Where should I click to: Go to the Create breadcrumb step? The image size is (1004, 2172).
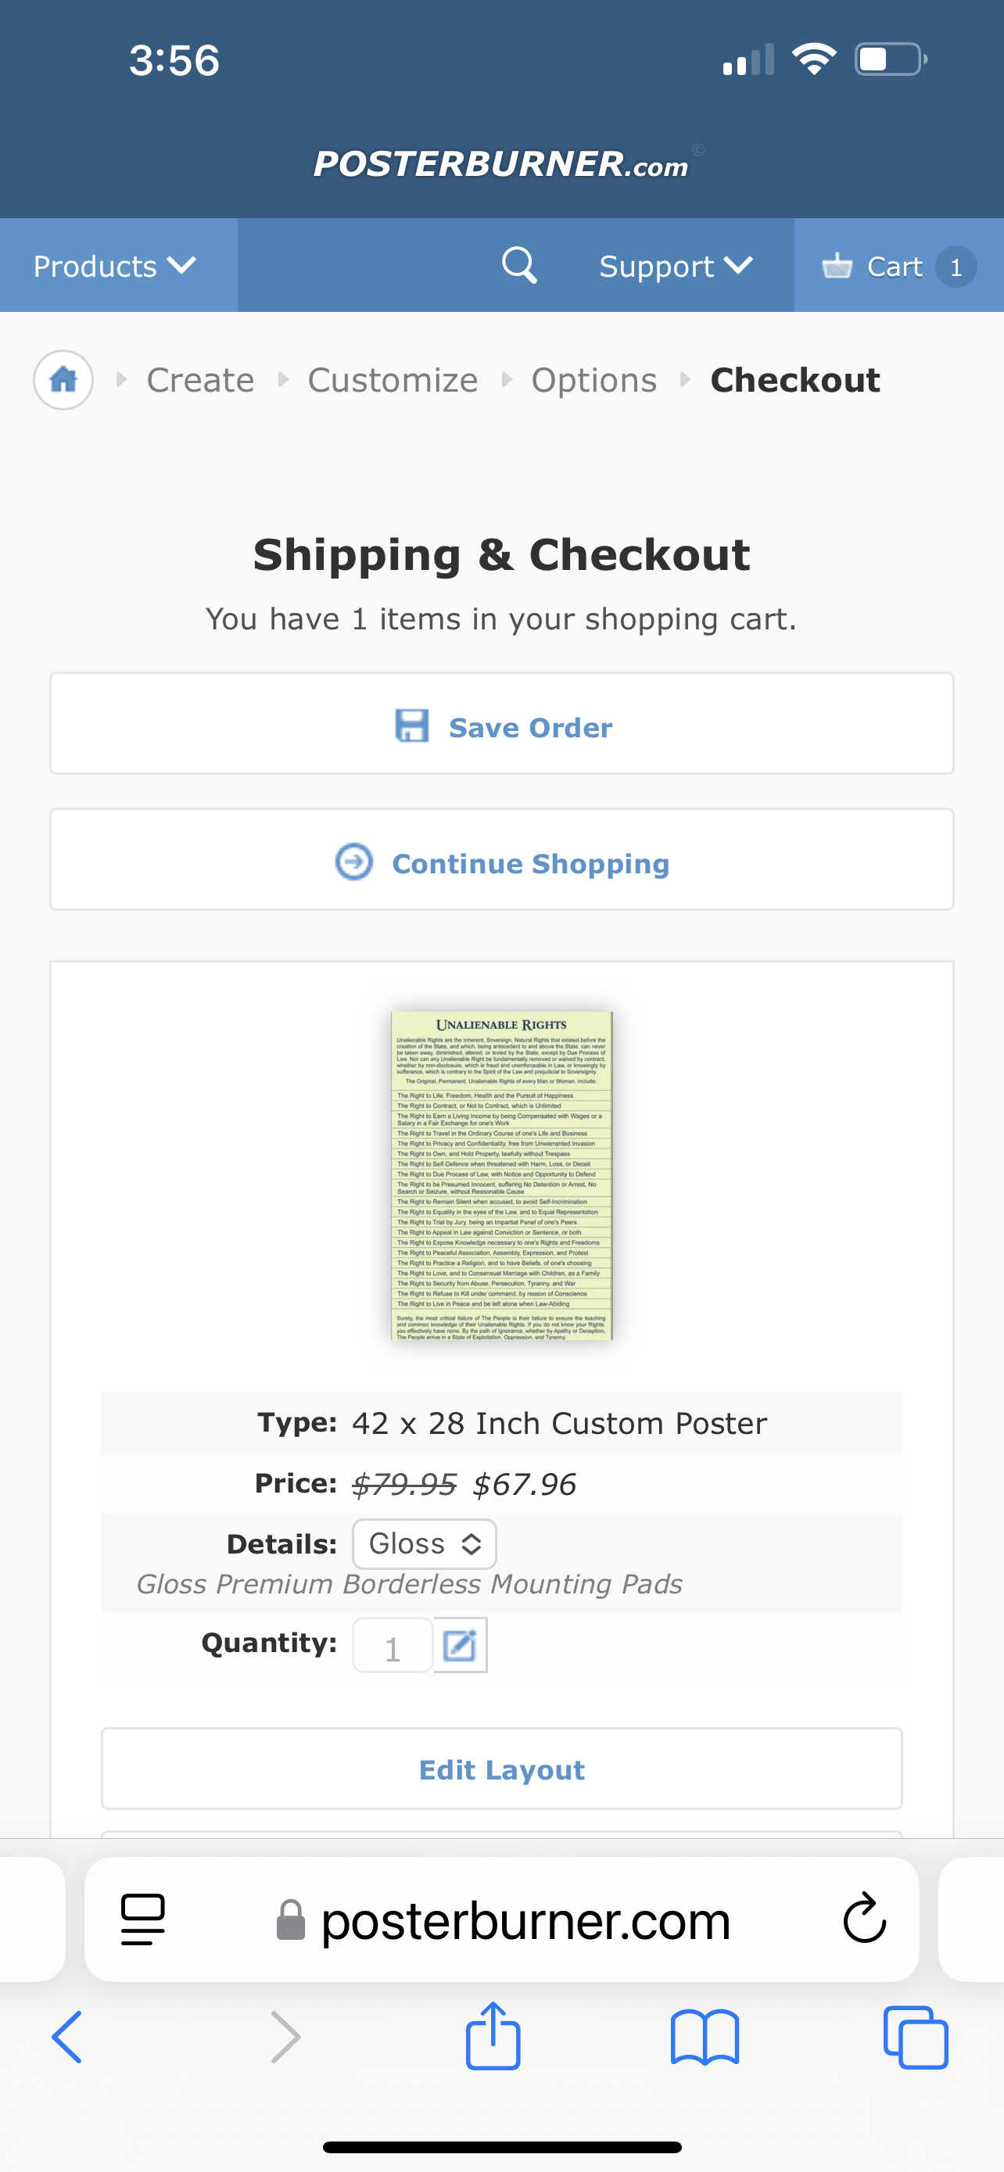click(x=201, y=380)
